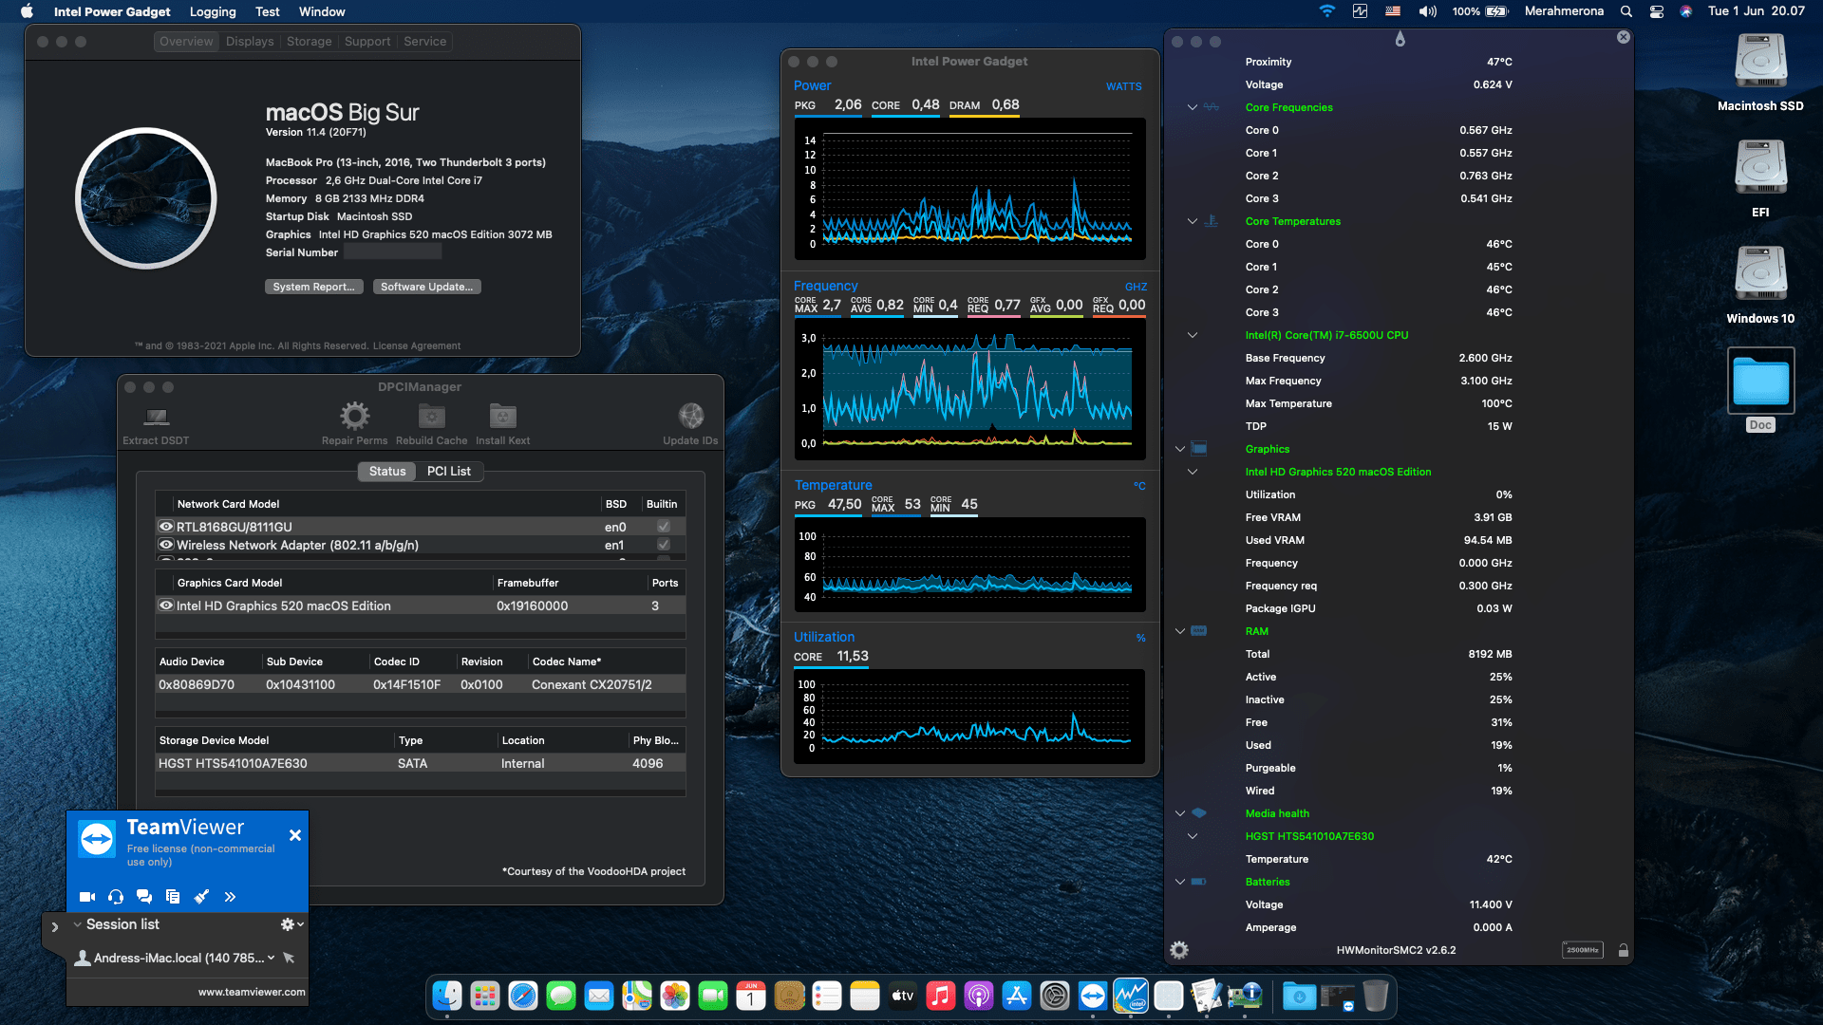Open HWMonitorSMC2 settings gear icon

[x=1179, y=950]
